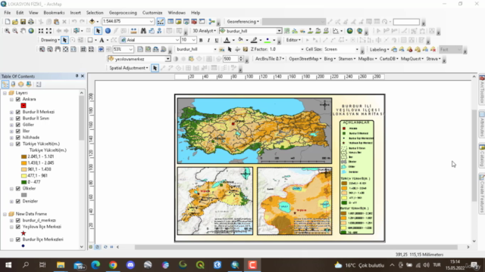Viewport: 485px width, 272px height.
Task: Open the File menu
Action: tap(7, 13)
